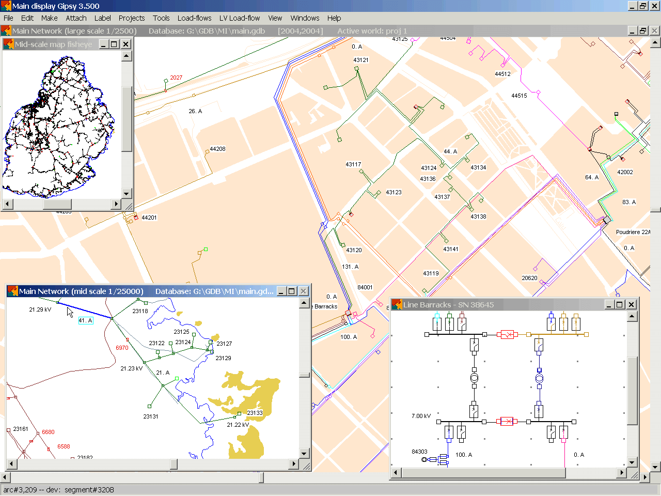Click the red bus coupler on upper busbar
The height and width of the screenshot is (496, 661).
pyautogui.click(x=507, y=335)
